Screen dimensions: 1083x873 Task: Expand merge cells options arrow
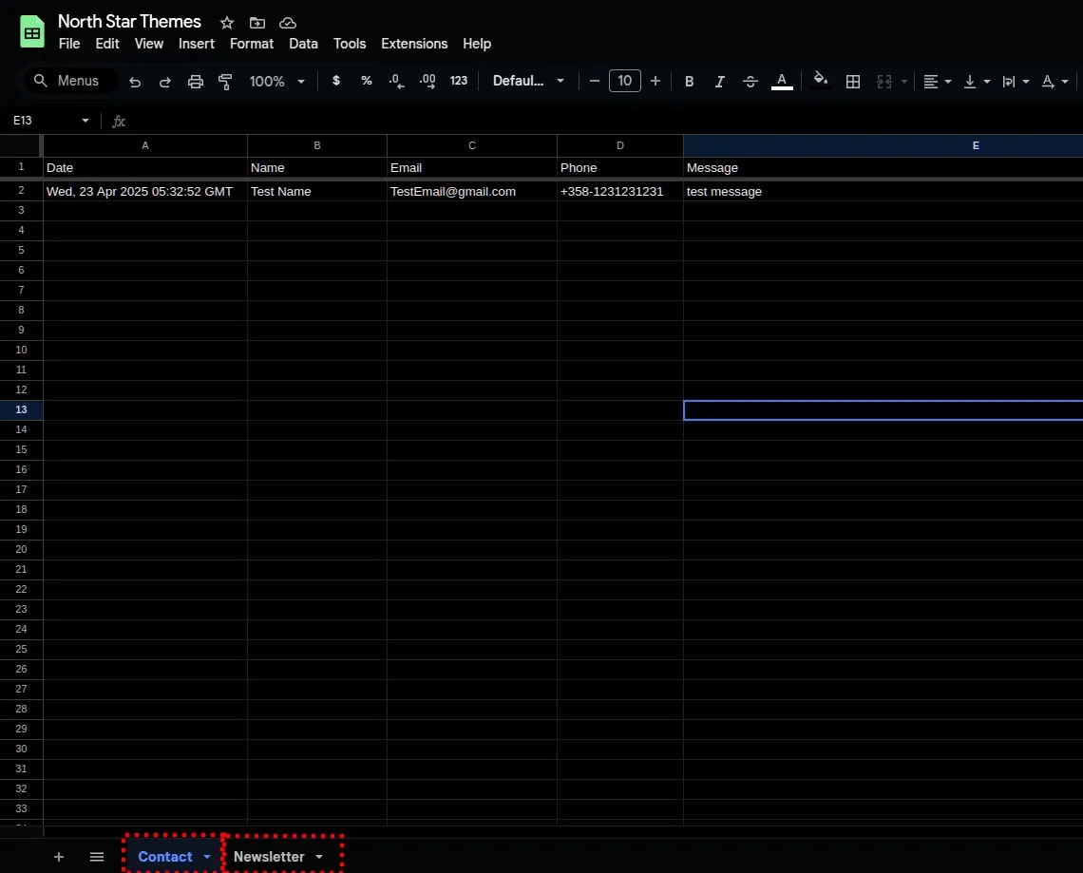coord(904,82)
